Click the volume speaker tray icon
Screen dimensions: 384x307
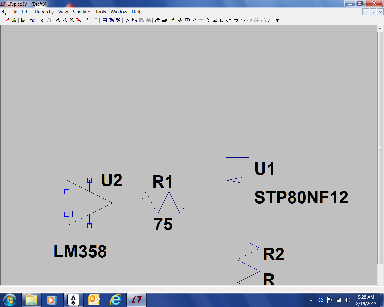pyautogui.click(x=348, y=300)
